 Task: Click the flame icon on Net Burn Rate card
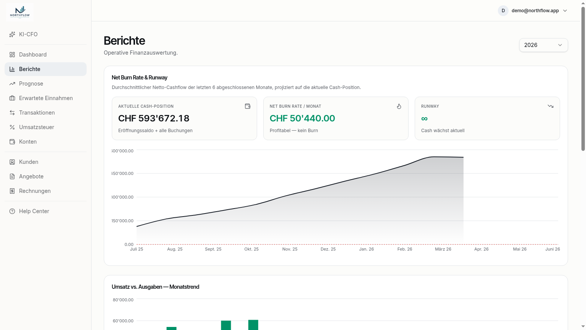pyautogui.click(x=399, y=106)
